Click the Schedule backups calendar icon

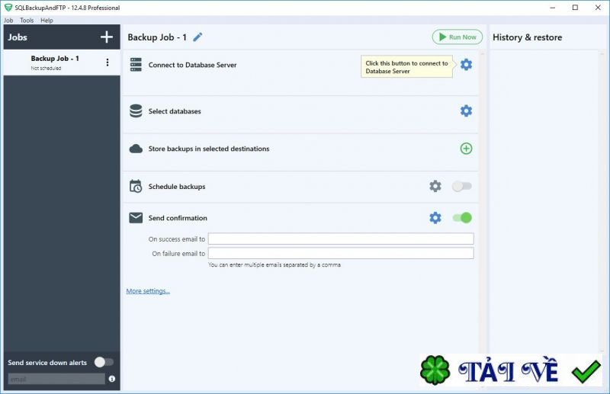pyautogui.click(x=136, y=186)
